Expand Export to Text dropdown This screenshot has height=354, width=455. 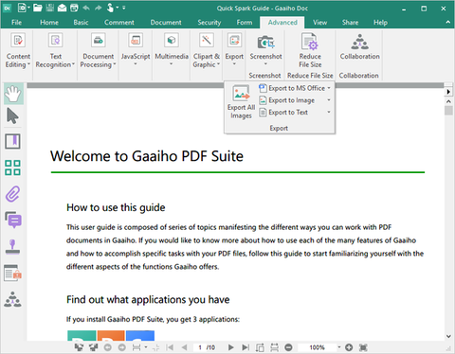point(329,112)
